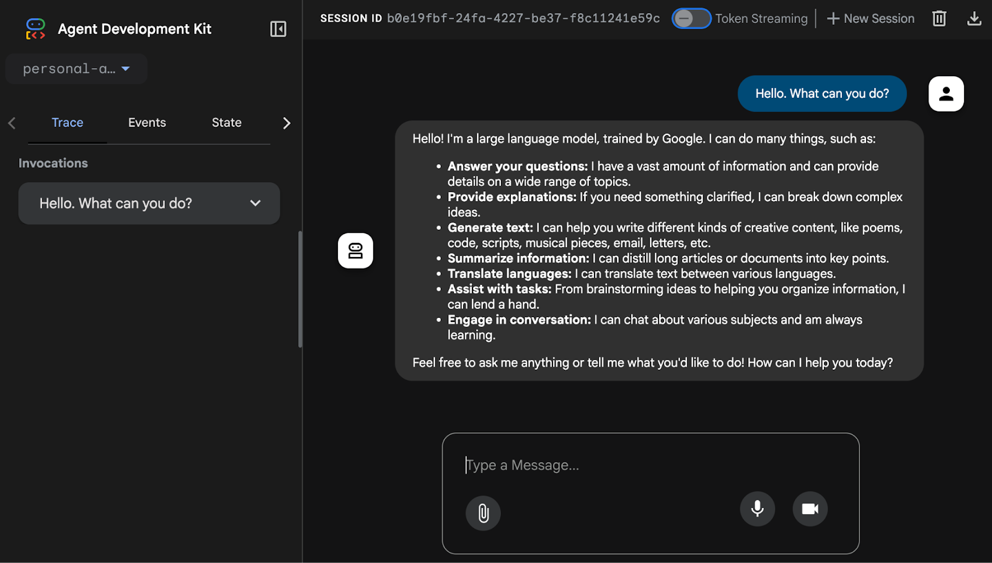
Task: Expand the 'Hello. What can you do?' invocation
Action: 255,203
